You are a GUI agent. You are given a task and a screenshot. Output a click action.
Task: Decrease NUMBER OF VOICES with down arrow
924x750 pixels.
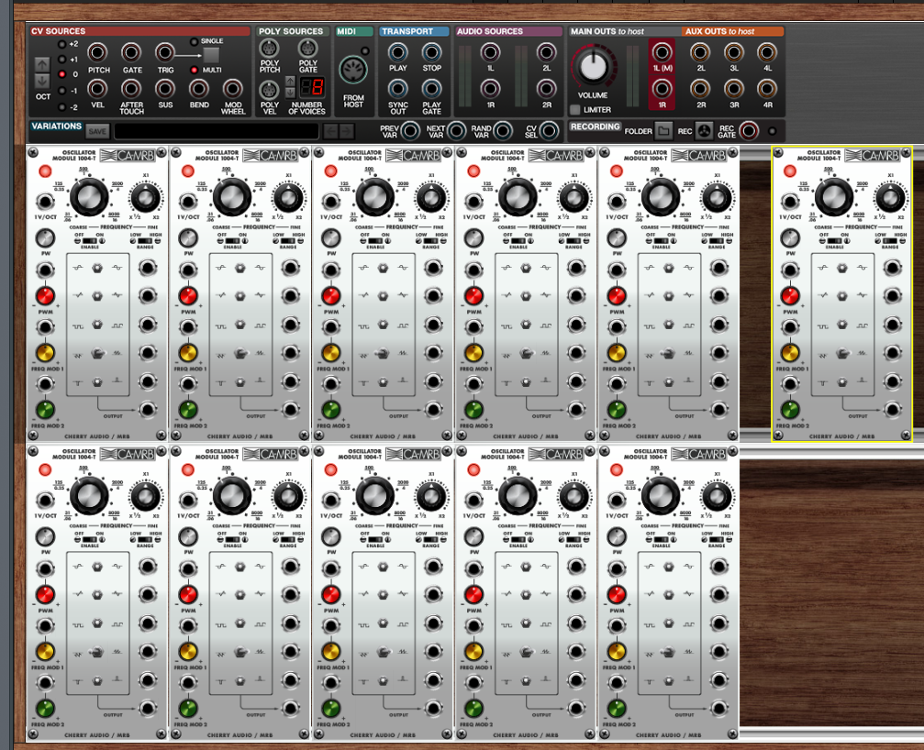pos(290,93)
